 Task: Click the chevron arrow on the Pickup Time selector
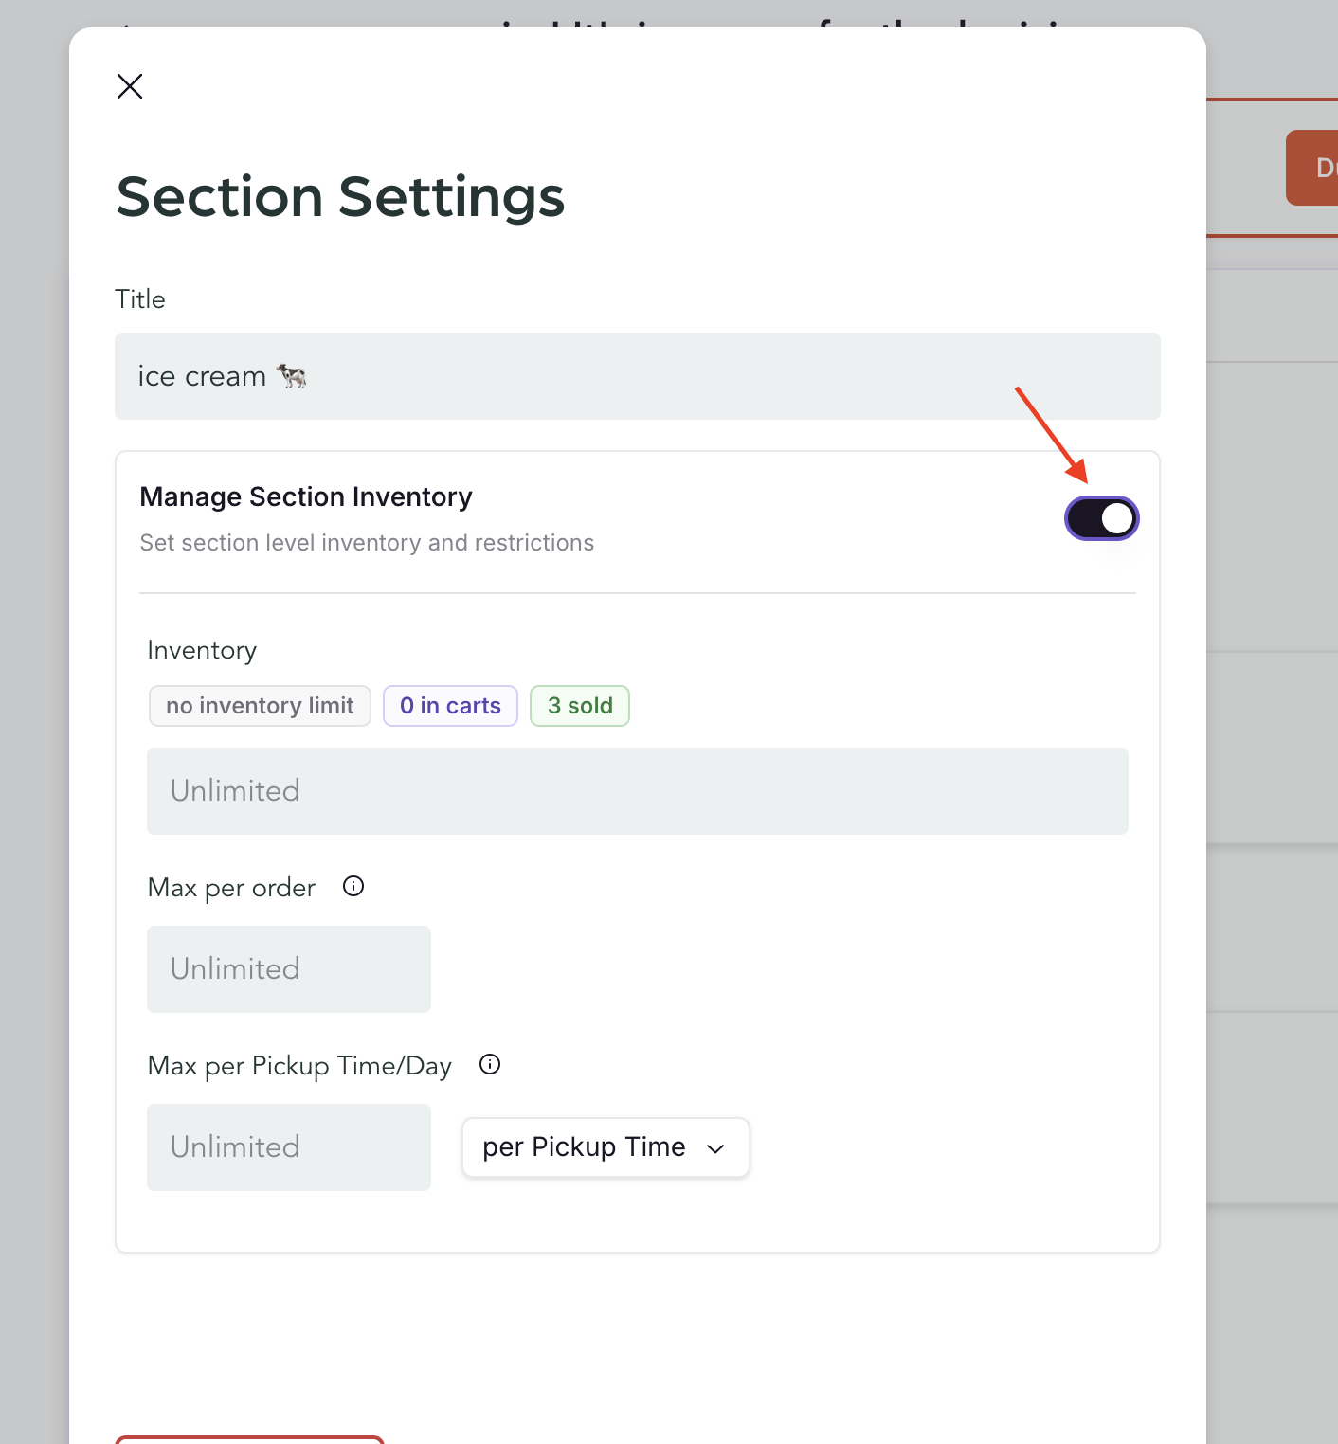pos(715,1148)
